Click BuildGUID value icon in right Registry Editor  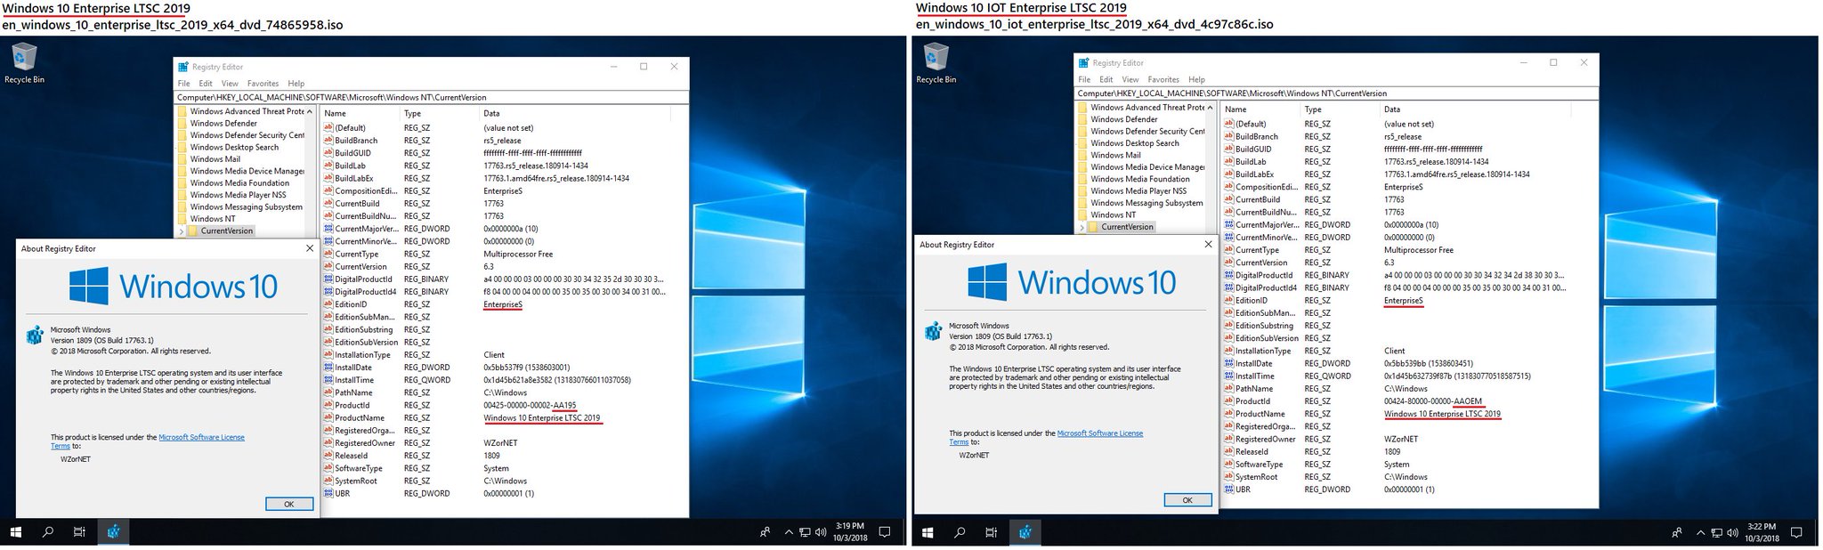click(x=1229, y=149)
